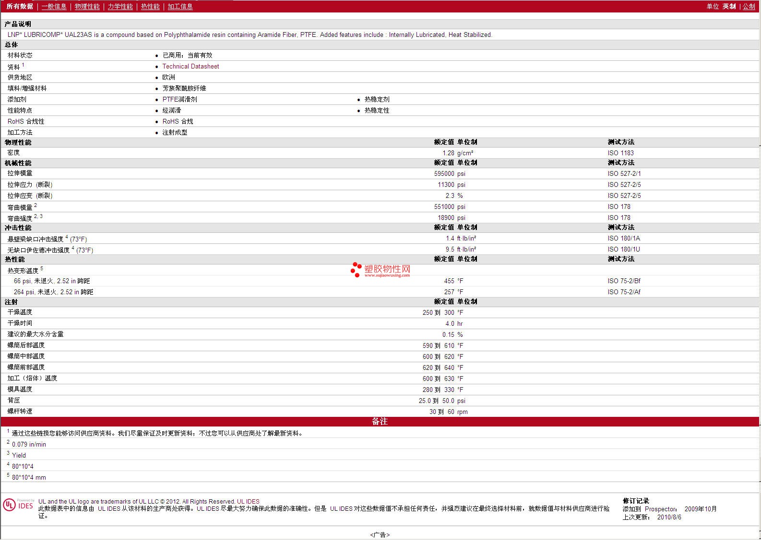Click the PTFE润滑剂 additive entry
The width and height of the screenshot is (761, 540).
pyautogui.click(x=179, y=99)
